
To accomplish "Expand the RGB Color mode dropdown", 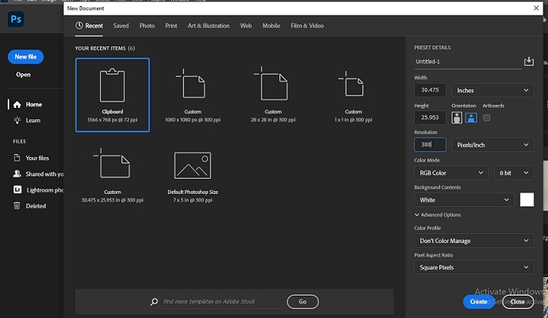I will coord(450,172).
